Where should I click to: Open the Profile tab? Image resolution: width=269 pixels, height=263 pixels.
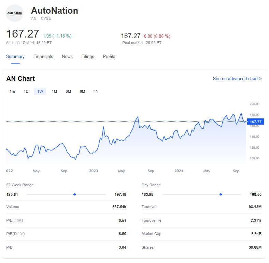[x=109, y=57]
